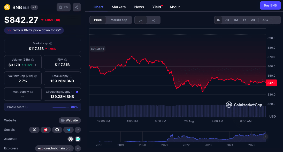Open Max. supply info icon
283x152 pixels.
(x=32, y=92)
